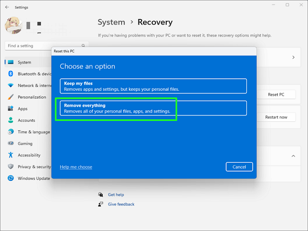
Task: Click the Personalization paintbrush icon
Action: tap(11, 97)
